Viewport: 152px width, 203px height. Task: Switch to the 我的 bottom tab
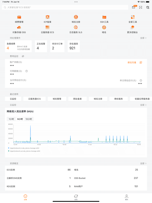(127, 197)
